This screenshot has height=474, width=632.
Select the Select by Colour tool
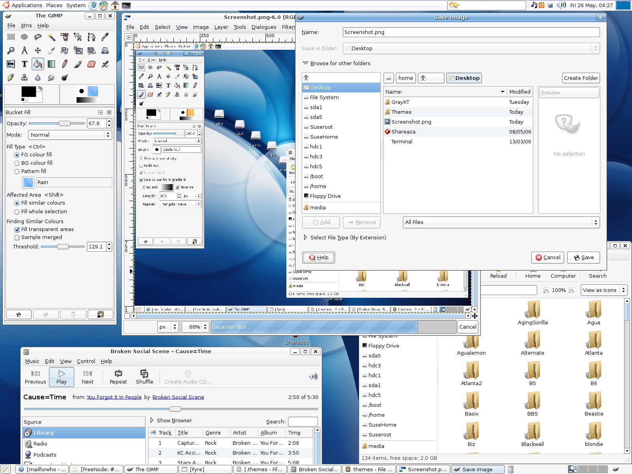[65, 37]
